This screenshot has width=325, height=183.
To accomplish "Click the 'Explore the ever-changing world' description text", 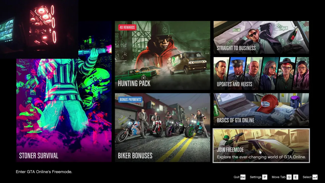I will point(261,157).
